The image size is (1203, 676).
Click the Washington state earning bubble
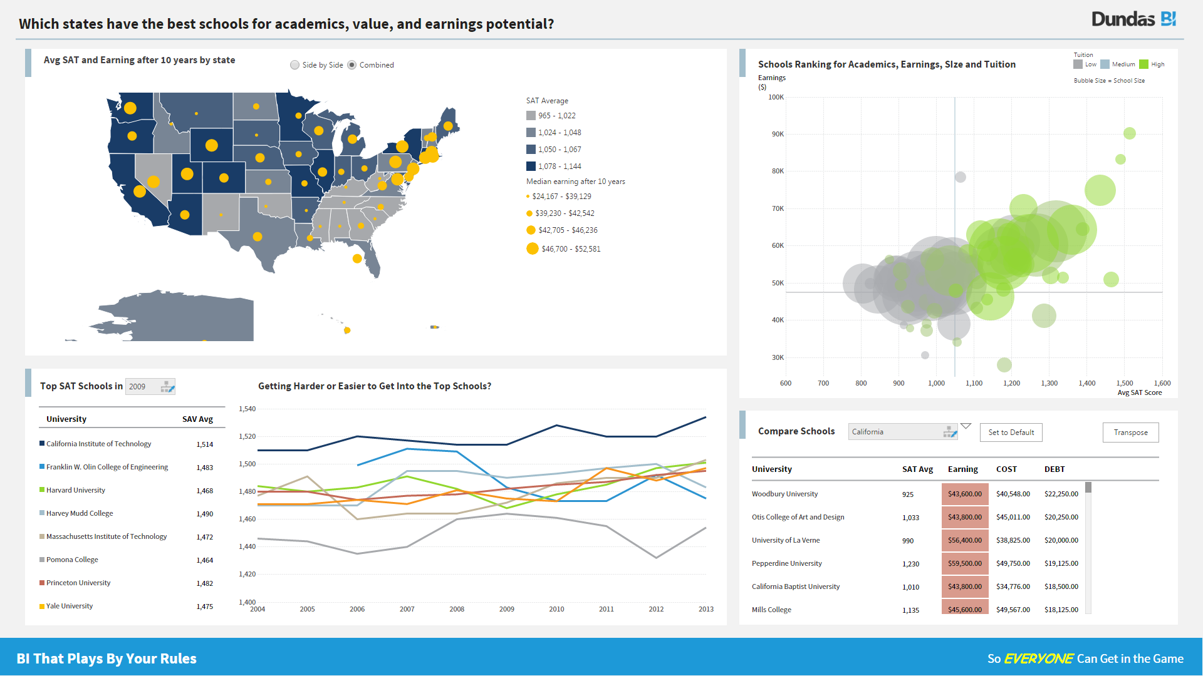pos(130,108)
